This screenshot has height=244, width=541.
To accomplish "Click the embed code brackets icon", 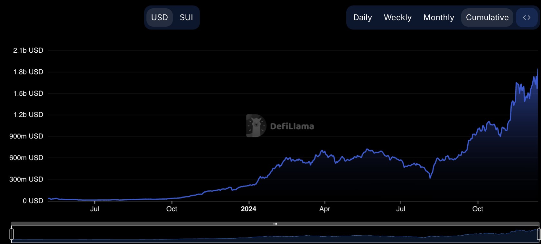I will pos(527,18).
